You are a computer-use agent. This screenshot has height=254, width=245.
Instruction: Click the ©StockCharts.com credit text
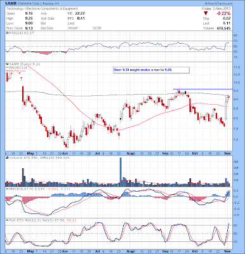218,4
